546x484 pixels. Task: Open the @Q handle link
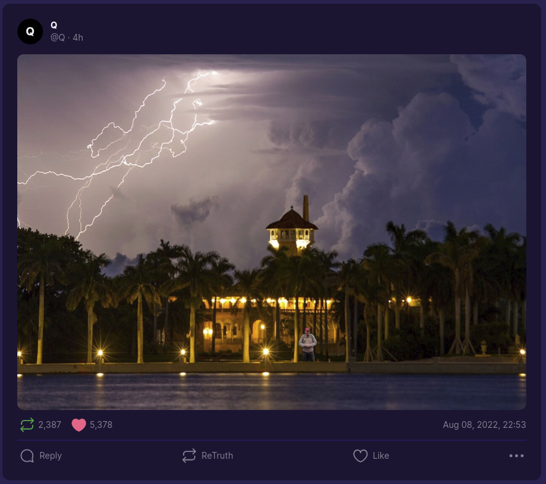pos(58,37)
